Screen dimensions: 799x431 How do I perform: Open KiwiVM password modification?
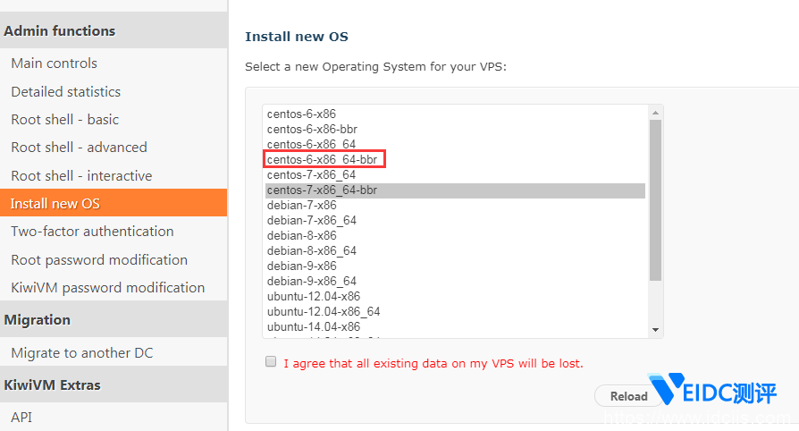(107, 288)
